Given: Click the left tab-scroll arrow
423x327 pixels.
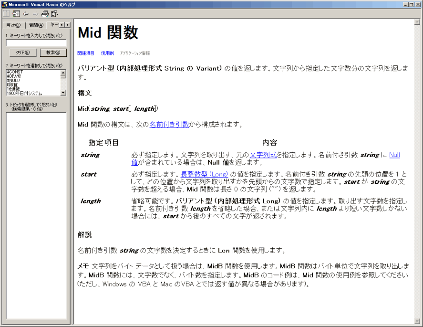Looking at the screenshot, I should 62,25.
